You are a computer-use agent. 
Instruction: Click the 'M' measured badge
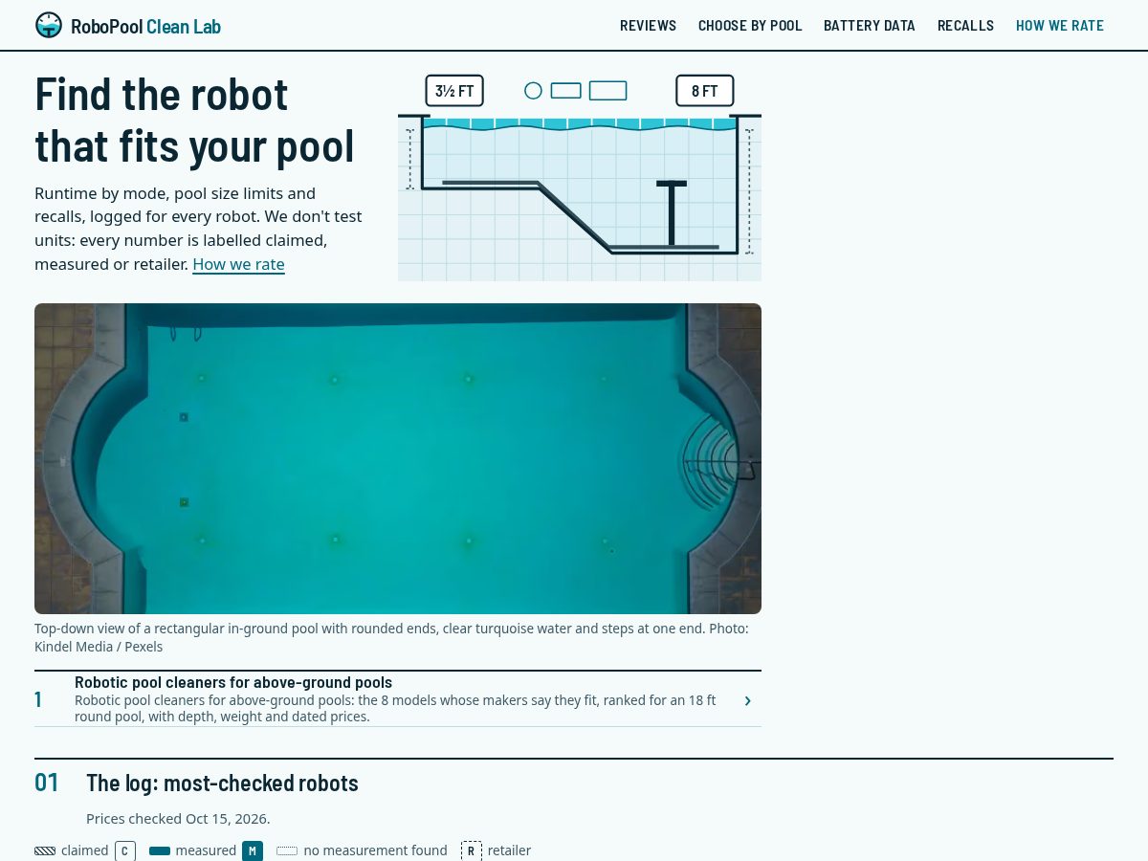pos(253,850)
